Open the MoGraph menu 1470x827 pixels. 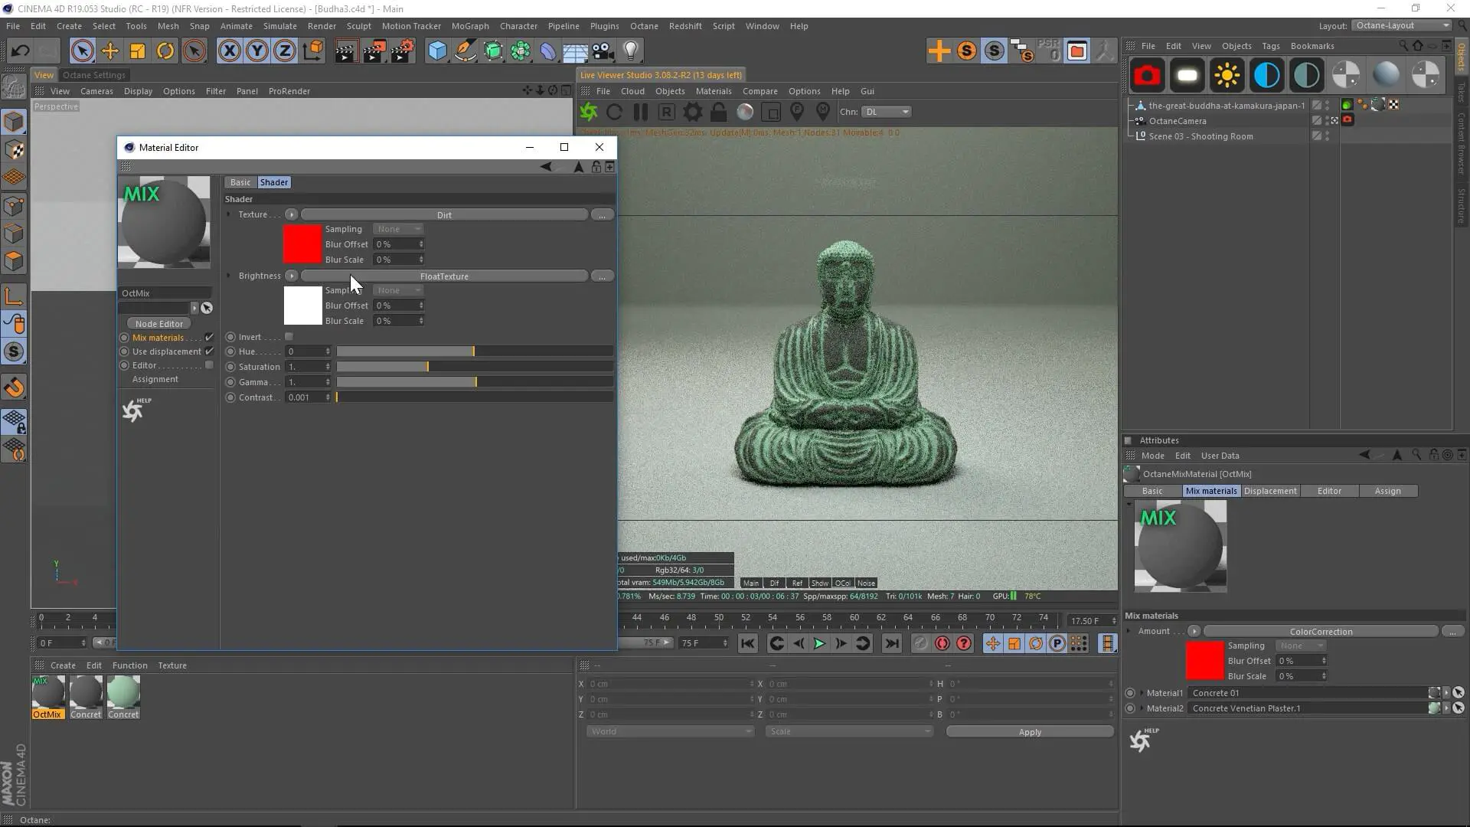click(470, 26)
